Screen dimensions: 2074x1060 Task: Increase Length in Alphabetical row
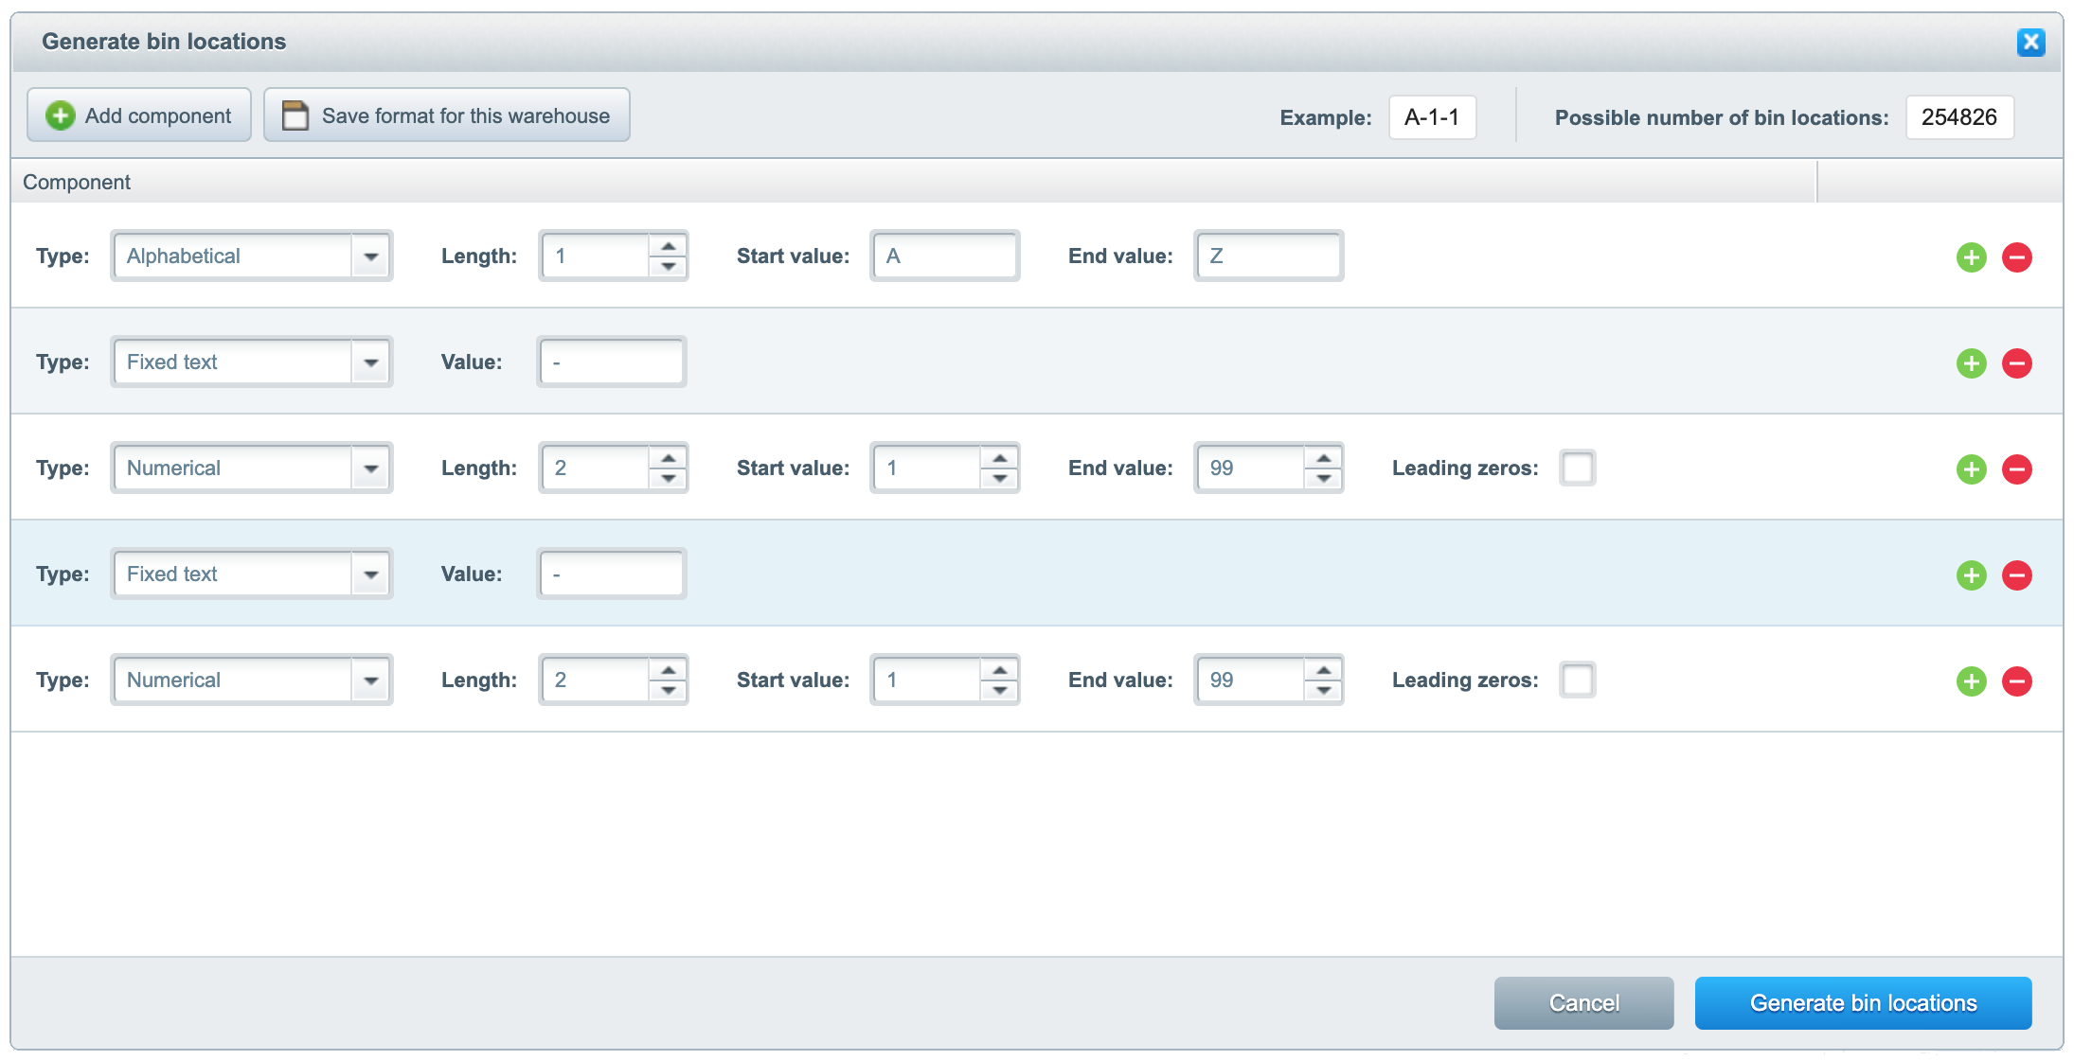click(x=668, y=246)
